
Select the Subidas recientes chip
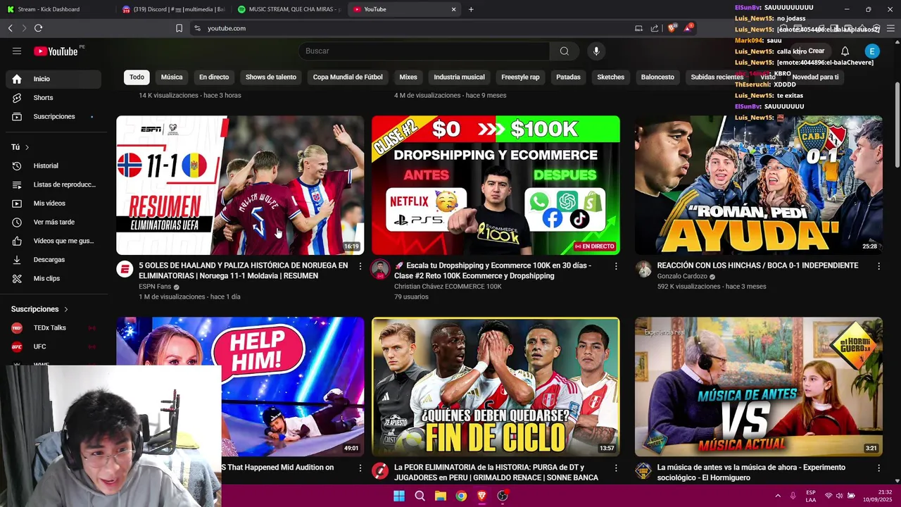[x=717, y=77]
